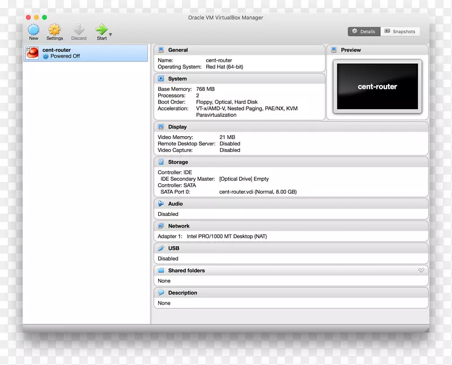This screenshot has width=452, height=365.
Task: Open the Display section header
Action: coord(177,127)
